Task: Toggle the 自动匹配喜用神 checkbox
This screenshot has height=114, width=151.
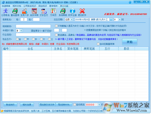Action: [98, 44]
